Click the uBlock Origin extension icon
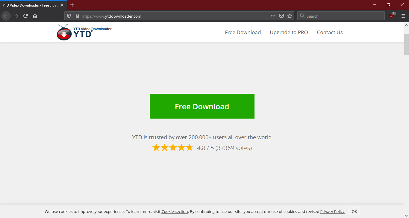409x218 pixels. pos(391,16)
